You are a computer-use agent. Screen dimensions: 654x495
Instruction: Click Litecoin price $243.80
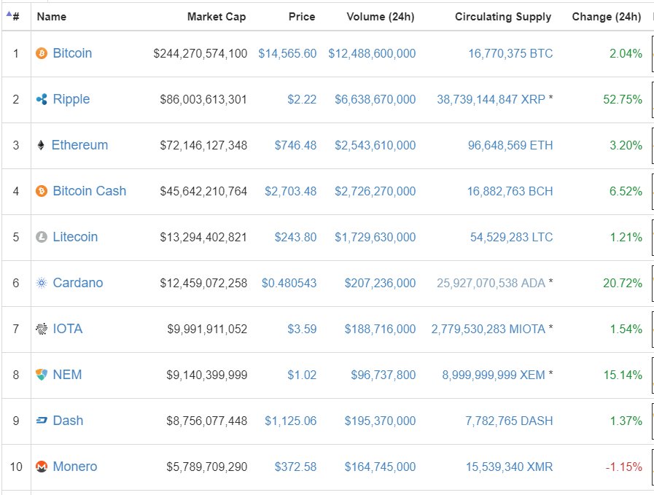[295, 237]
